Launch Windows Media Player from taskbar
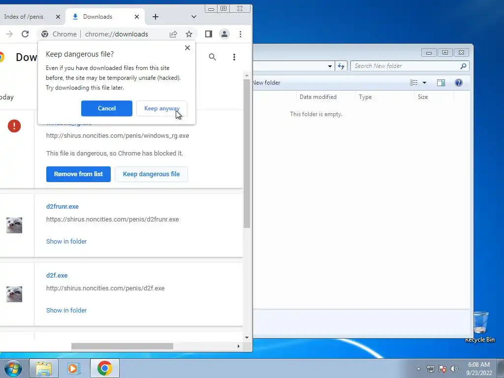 coord(74,368)
